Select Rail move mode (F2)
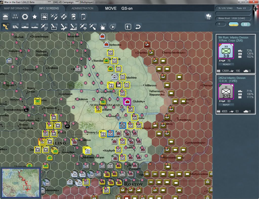Viewport: 259px width, 199px height. [x=15, y=27]
